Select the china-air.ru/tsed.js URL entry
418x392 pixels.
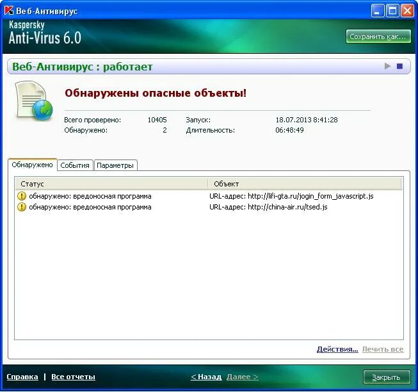click(268, 207)
